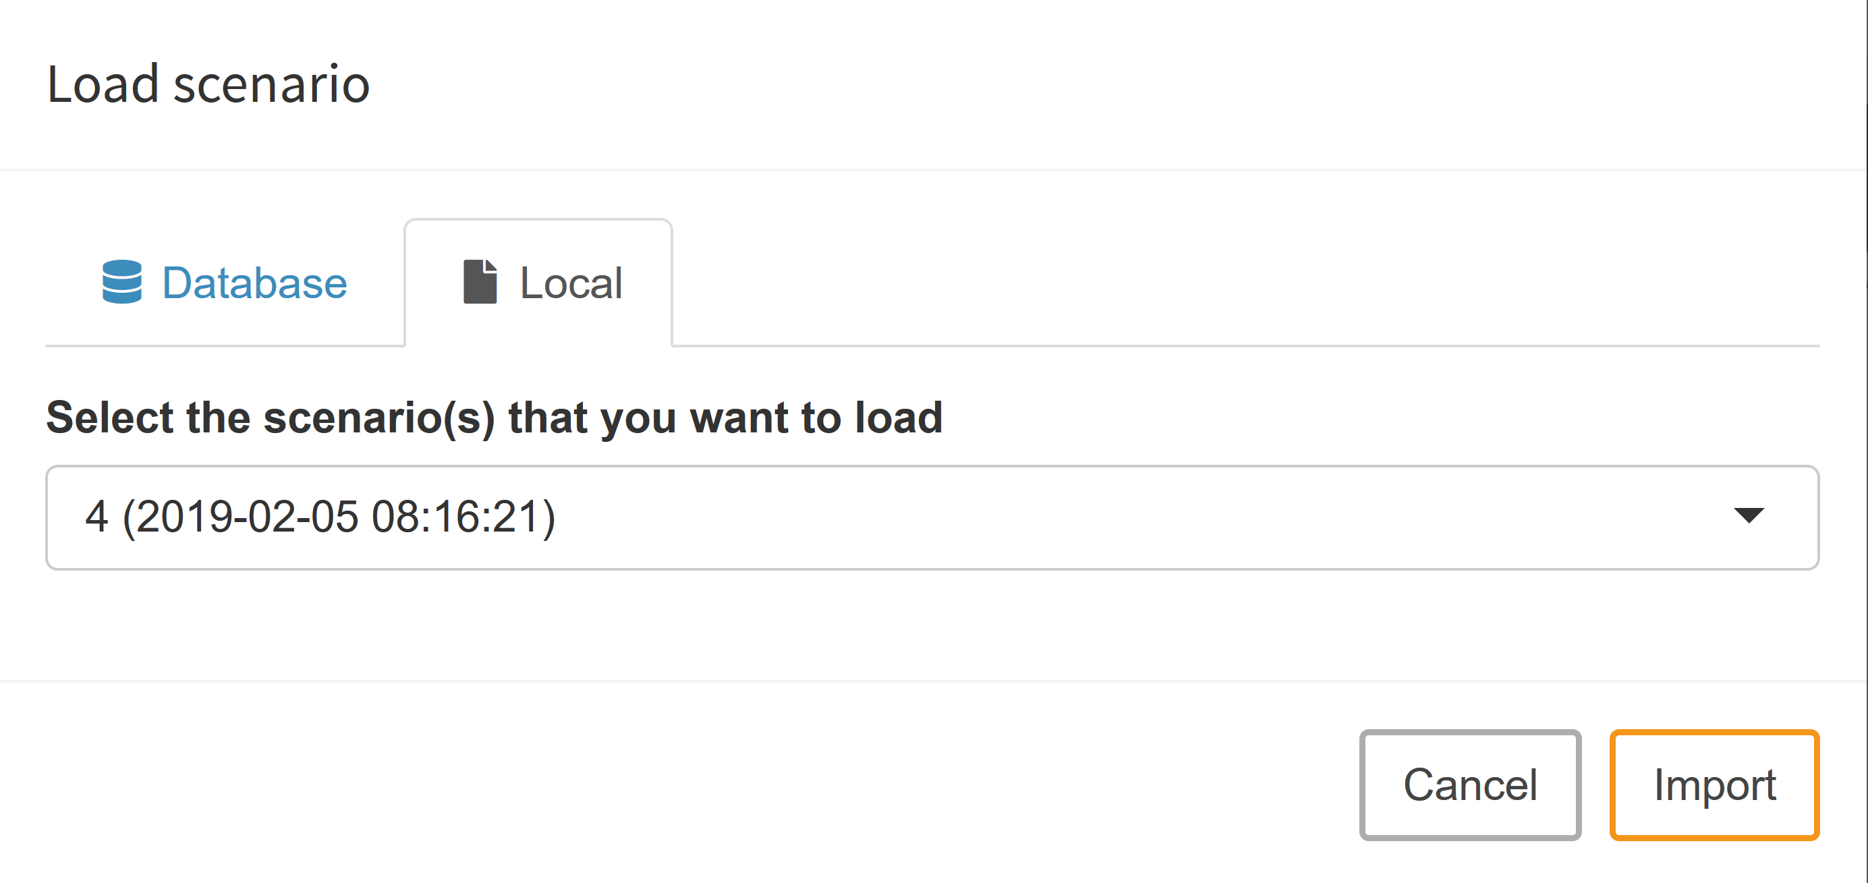
Task: Click the black caret in the scenario selector
Action: click(1749, 515)
